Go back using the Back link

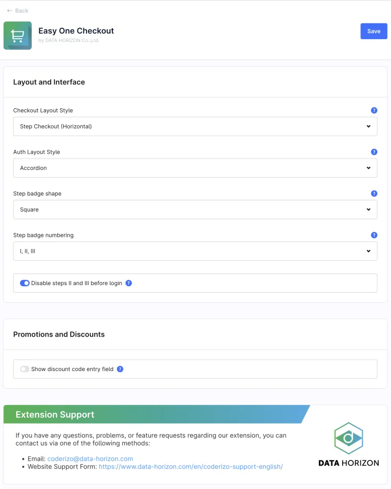point(18,11)
